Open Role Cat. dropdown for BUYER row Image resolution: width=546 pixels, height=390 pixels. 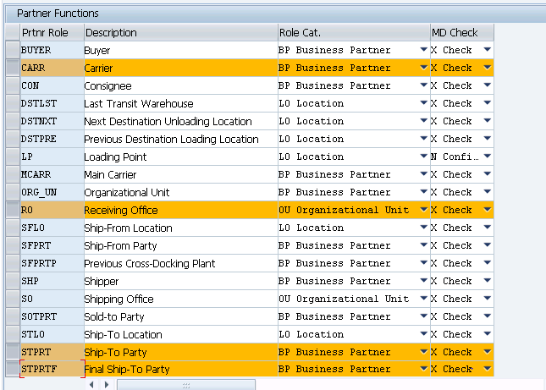point(423,50)
